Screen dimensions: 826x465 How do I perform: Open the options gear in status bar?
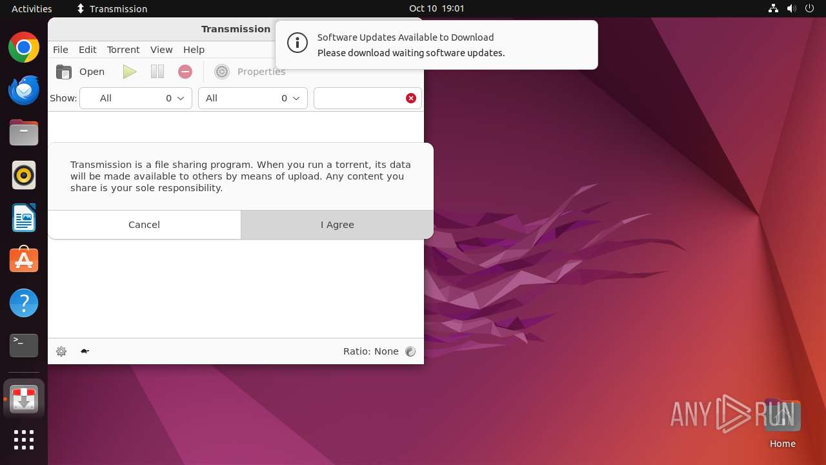(61, 351)
